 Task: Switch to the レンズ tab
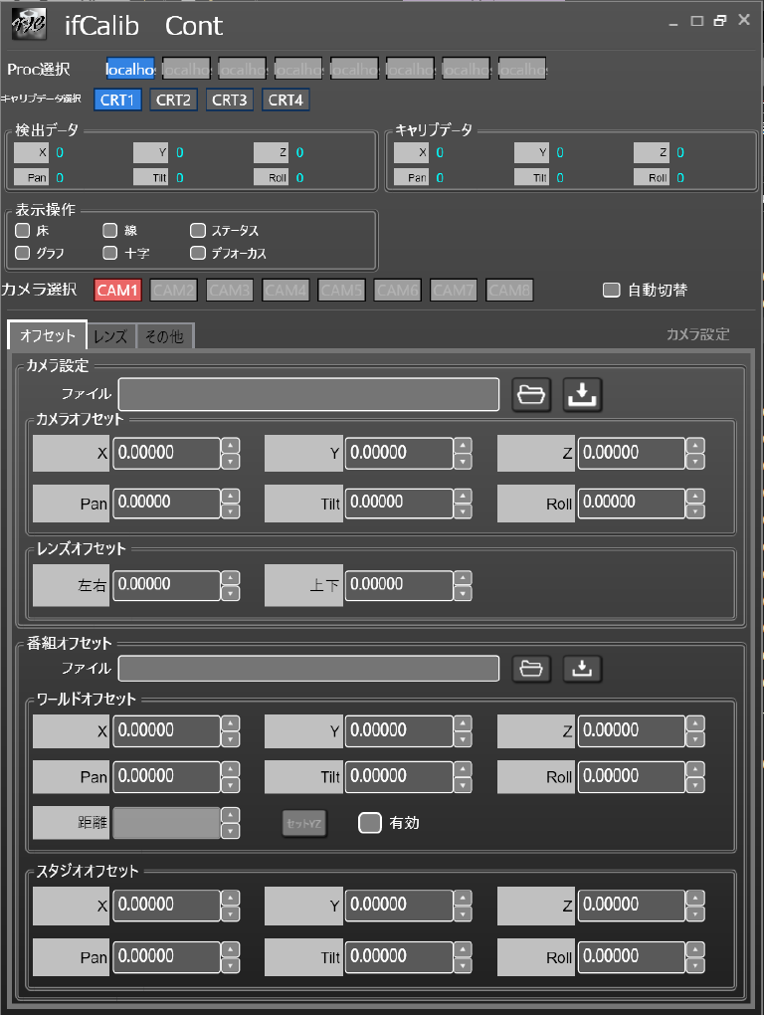pyautogui.click(x=110, y=336)
